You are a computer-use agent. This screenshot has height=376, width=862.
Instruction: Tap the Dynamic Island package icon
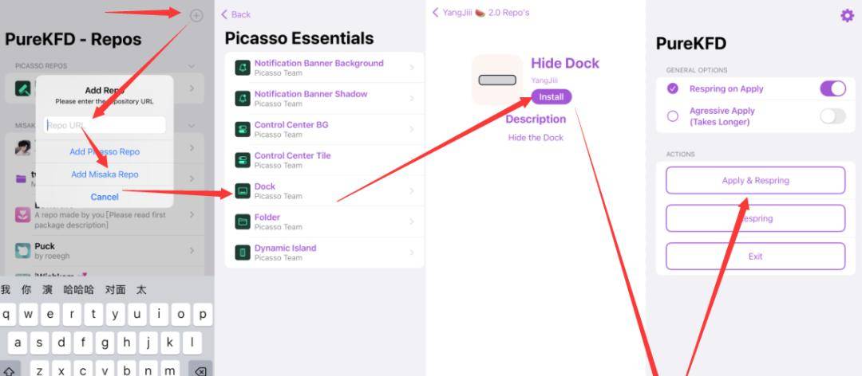[x=242, y=253]
